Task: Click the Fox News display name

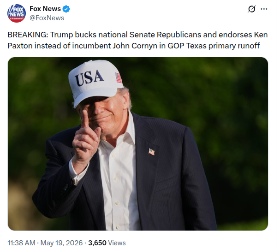Action: 45,9
